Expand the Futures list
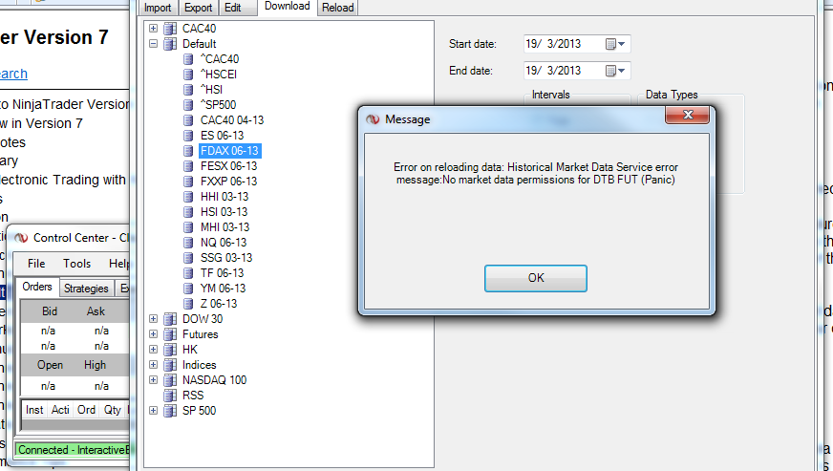The image size is (833, 471). point(153,334)
